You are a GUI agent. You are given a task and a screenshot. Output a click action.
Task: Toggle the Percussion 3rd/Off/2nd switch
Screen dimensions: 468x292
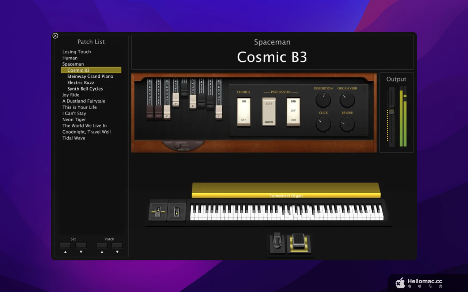[x=293, y=112]
